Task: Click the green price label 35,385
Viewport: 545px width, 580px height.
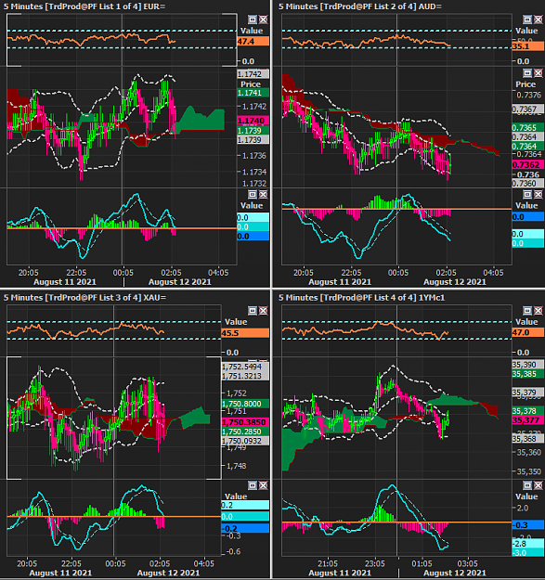Action: tap(528, 374)
